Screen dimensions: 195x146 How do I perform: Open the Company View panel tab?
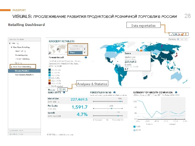coord(24,131)
